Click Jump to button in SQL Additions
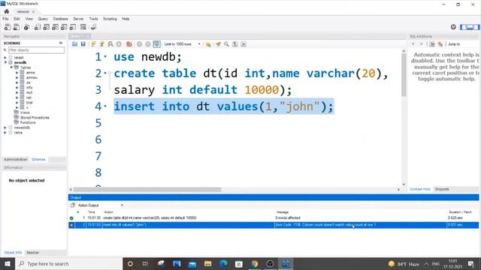This screenshot has height=270, width=481. click(454, 44)
